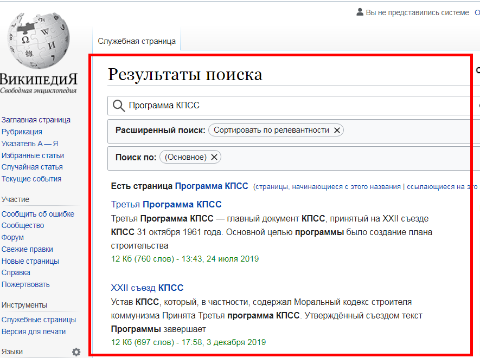Click the magnifier icon in search box
Image resolution: width=480 pixels, height=358 pixels.
click(x=118, y=106)
